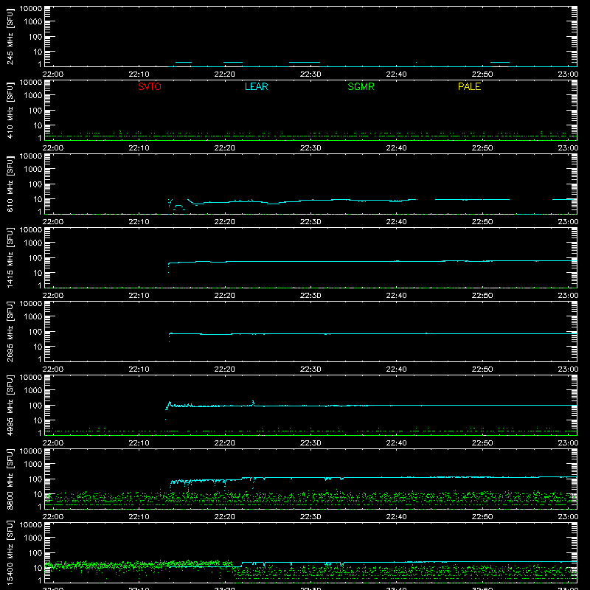The width and height of the screenshot is (590, 590).
Task: Click the 1000 tick value on 8800 MHz axis
Action: point(32,465)
